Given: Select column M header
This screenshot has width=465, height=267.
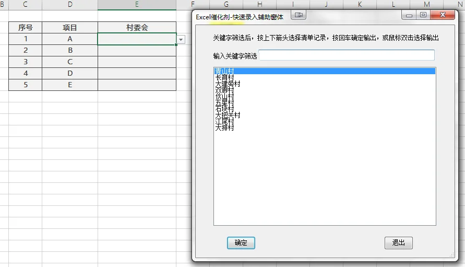Looking at the screenshot, I should tap(427, 5).
